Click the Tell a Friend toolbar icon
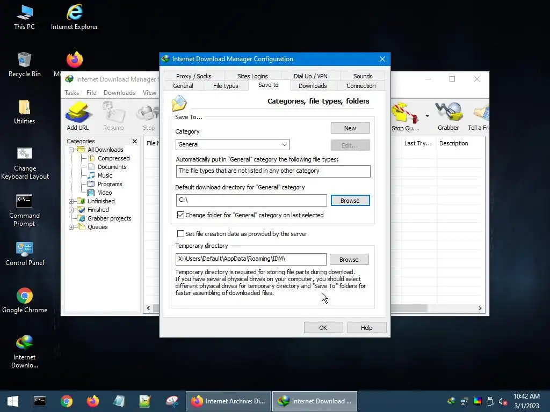The image size is (550, 412). (479, 117)
